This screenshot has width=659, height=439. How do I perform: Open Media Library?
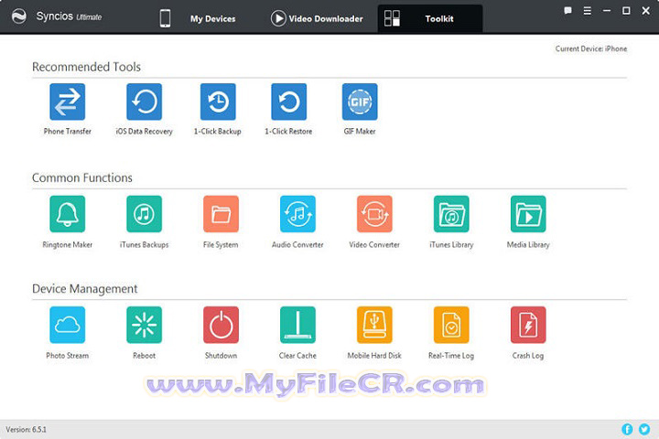click(x=528, y=214)
